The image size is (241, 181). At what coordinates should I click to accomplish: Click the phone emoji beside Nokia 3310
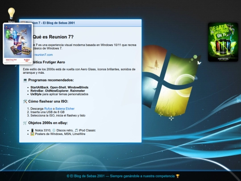[32, 130]
